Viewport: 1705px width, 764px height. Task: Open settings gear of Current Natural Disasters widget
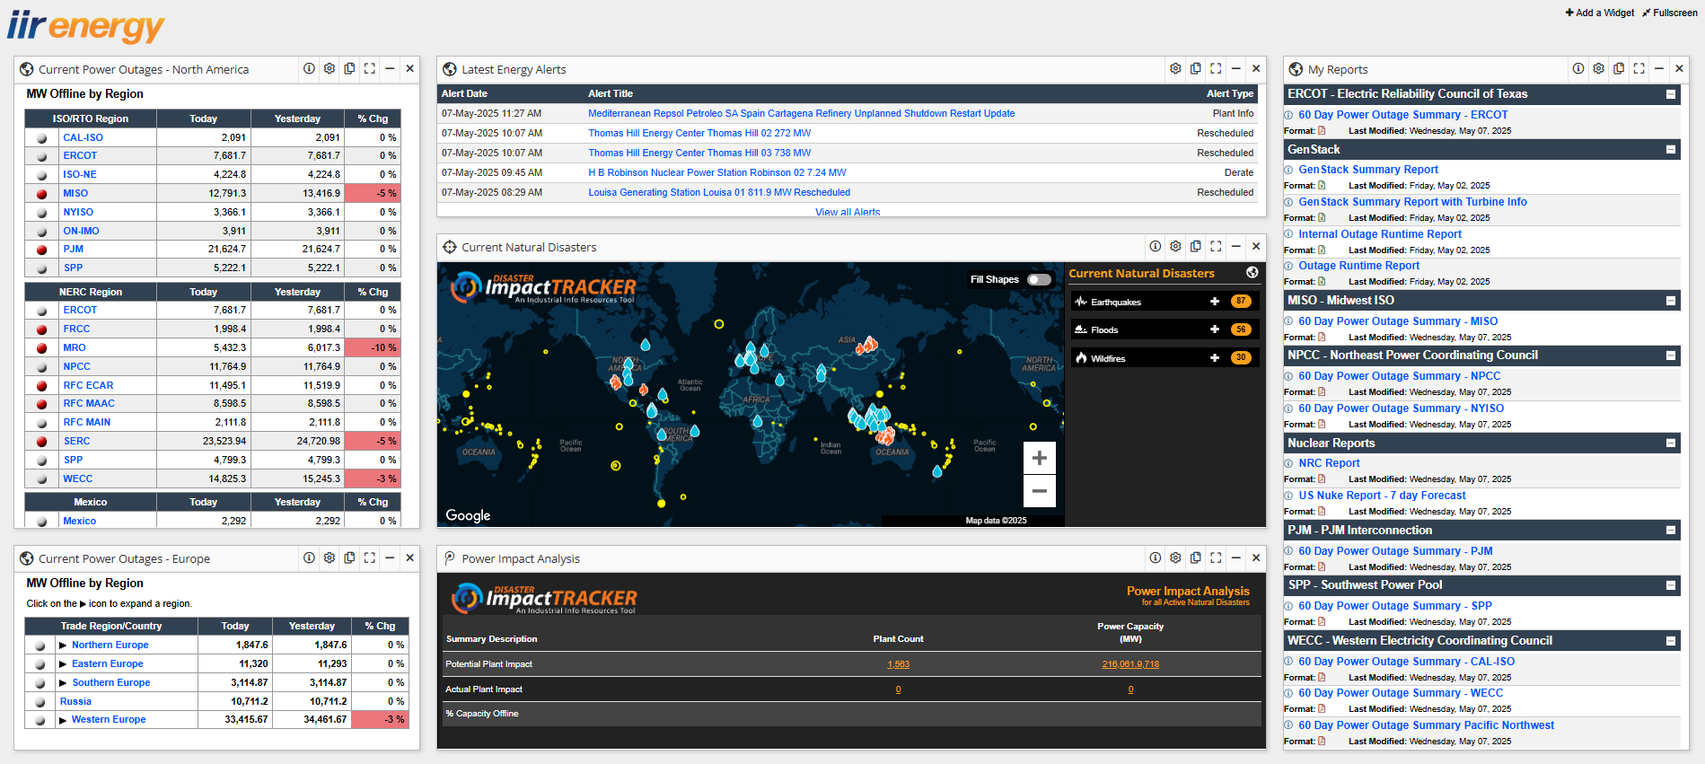pos(1175,246)
